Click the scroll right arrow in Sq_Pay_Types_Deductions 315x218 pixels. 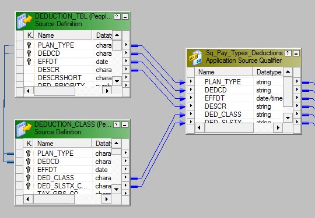pos(278,127)
